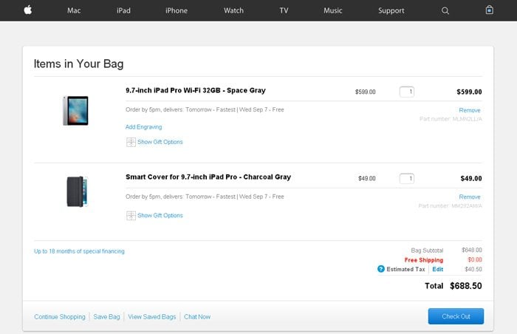Expand Show Gift Options for iPad Pro
This screenshot has width=517, height=334.
(x=160, y=142)
